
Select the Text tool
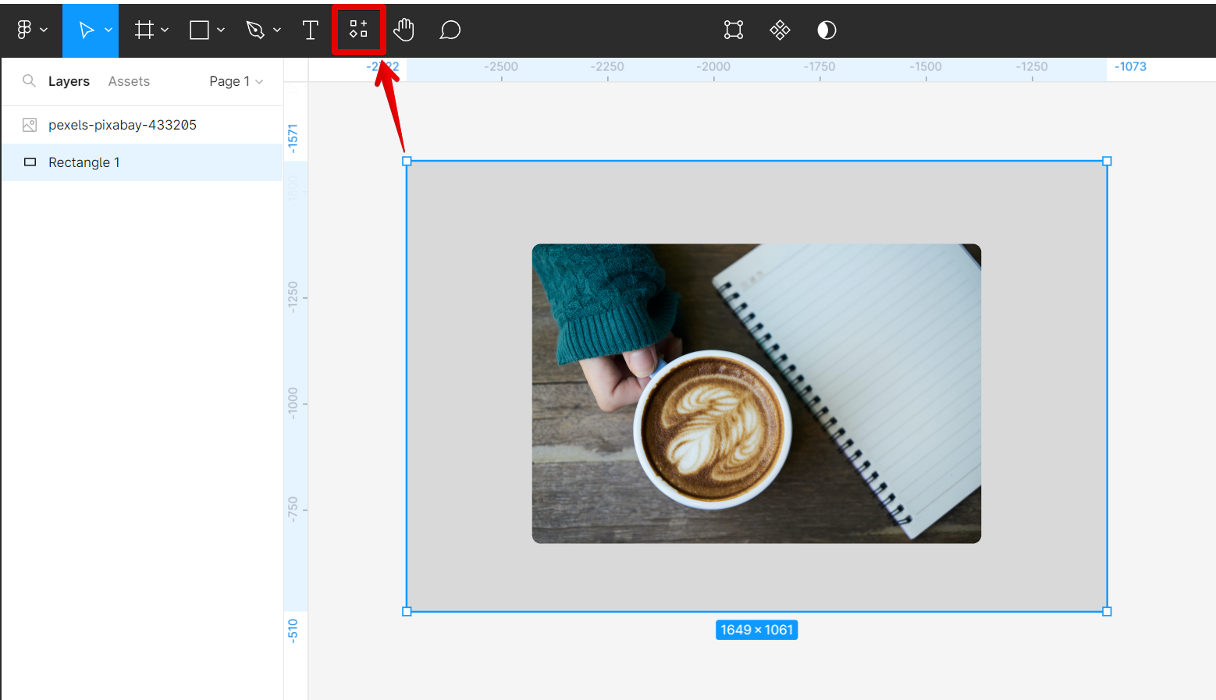[310, 30]
